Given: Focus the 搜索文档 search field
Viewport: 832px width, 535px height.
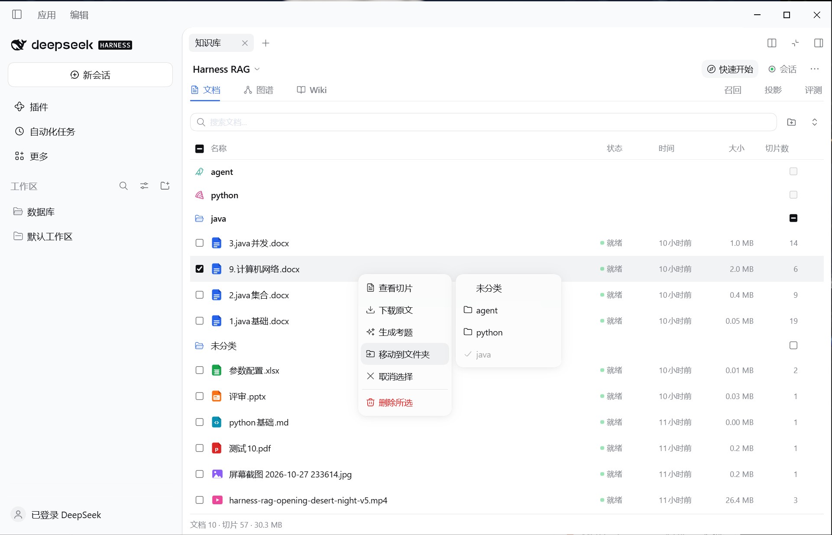Looking at the screenshot, I should point(483,122).
